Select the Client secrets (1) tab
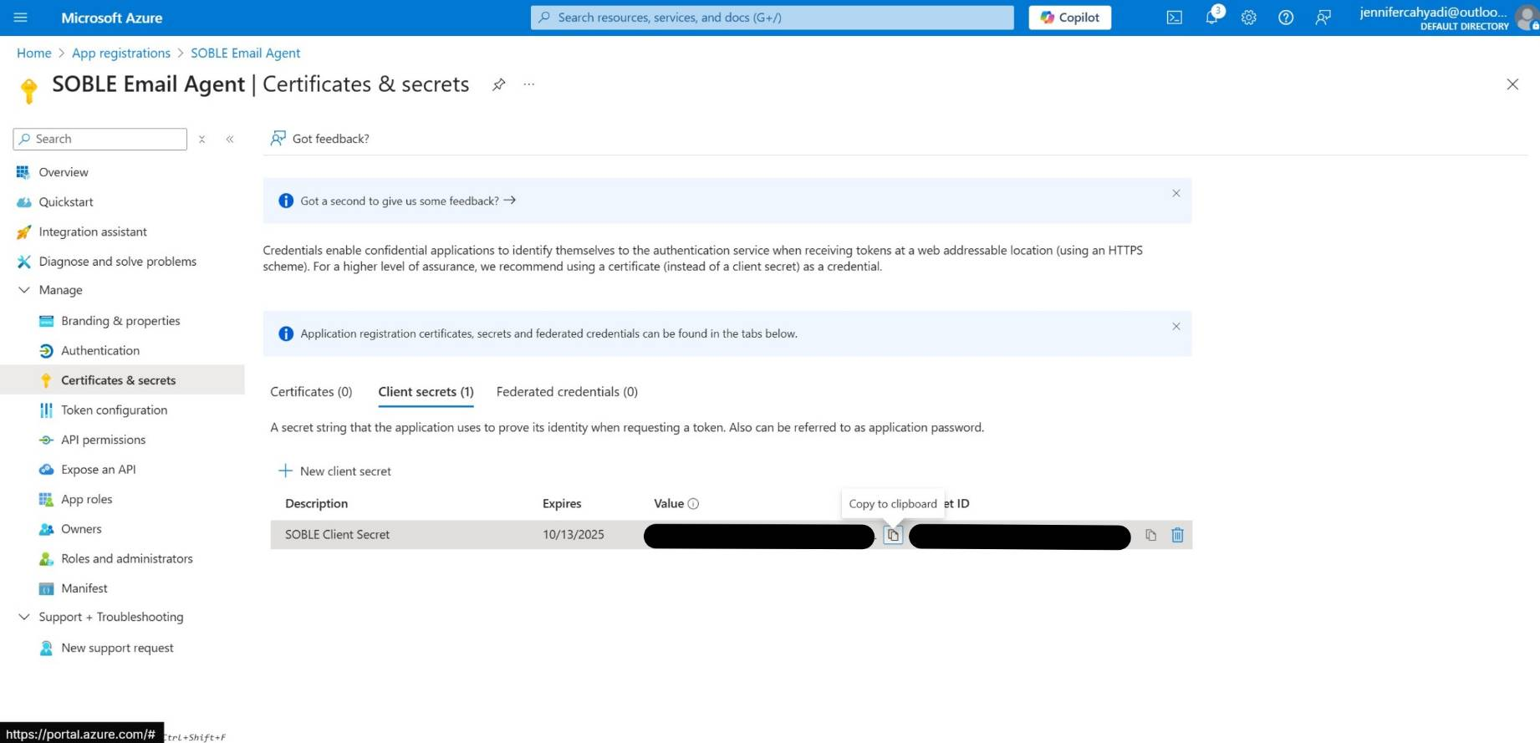Viewport: 1540px width, 743px height. (x=426, y=392)
